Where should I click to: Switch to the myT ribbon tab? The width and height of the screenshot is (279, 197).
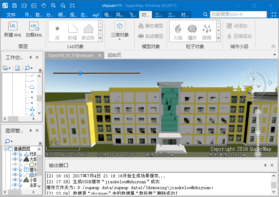pos(96,15)
